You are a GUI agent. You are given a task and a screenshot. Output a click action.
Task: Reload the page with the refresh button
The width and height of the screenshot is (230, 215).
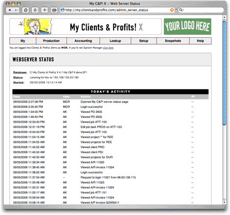coord(35,10)
